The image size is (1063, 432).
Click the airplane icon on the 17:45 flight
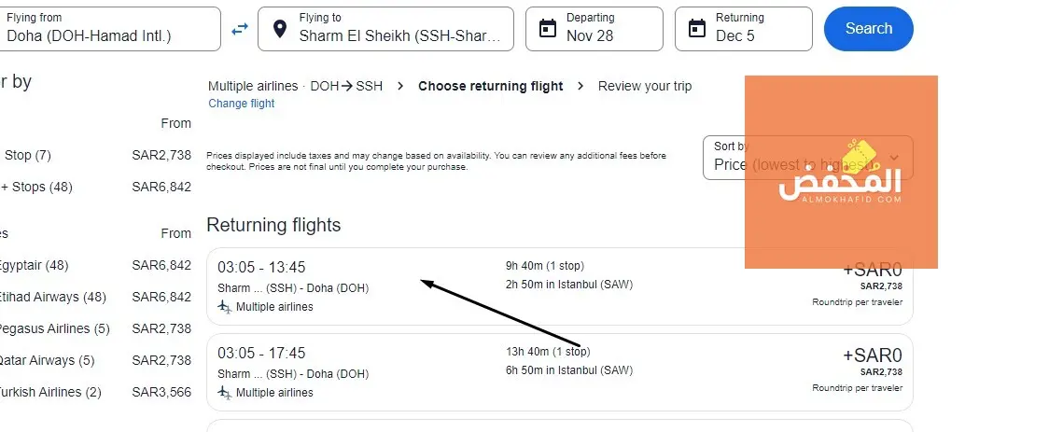[x=224, y=392]
